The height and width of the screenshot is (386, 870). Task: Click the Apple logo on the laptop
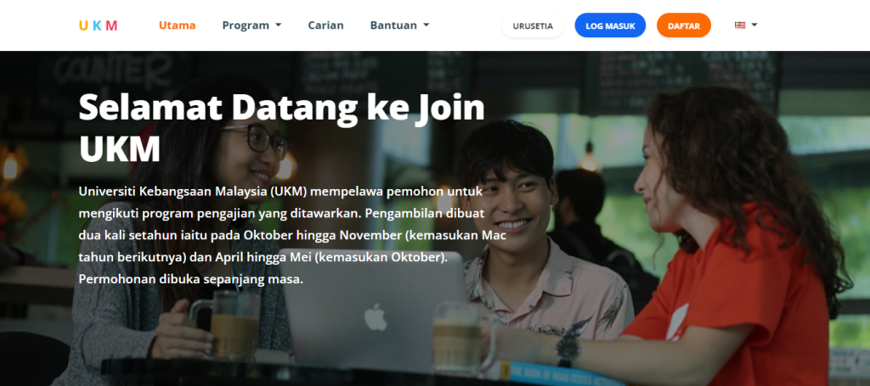tap(375, 316)
